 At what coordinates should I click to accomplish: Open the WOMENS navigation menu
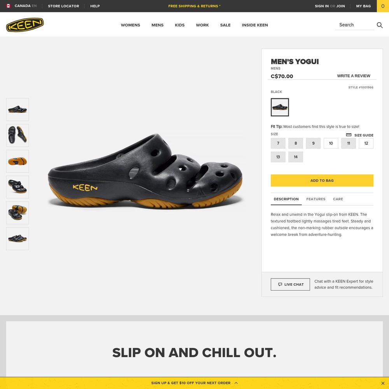pos(130,25)
